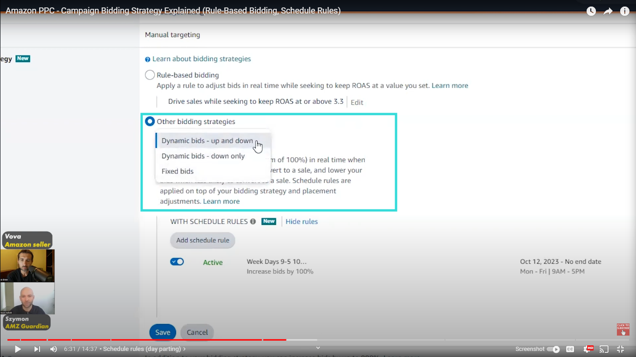The width and height of the screenshot is (636, 357).
Task: Click Learn more beside the ROAS description
Action: 450,86
